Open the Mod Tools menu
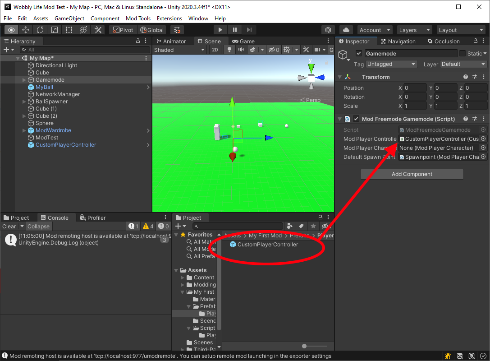This screenshot has width=490, height=361. (138, 19)
